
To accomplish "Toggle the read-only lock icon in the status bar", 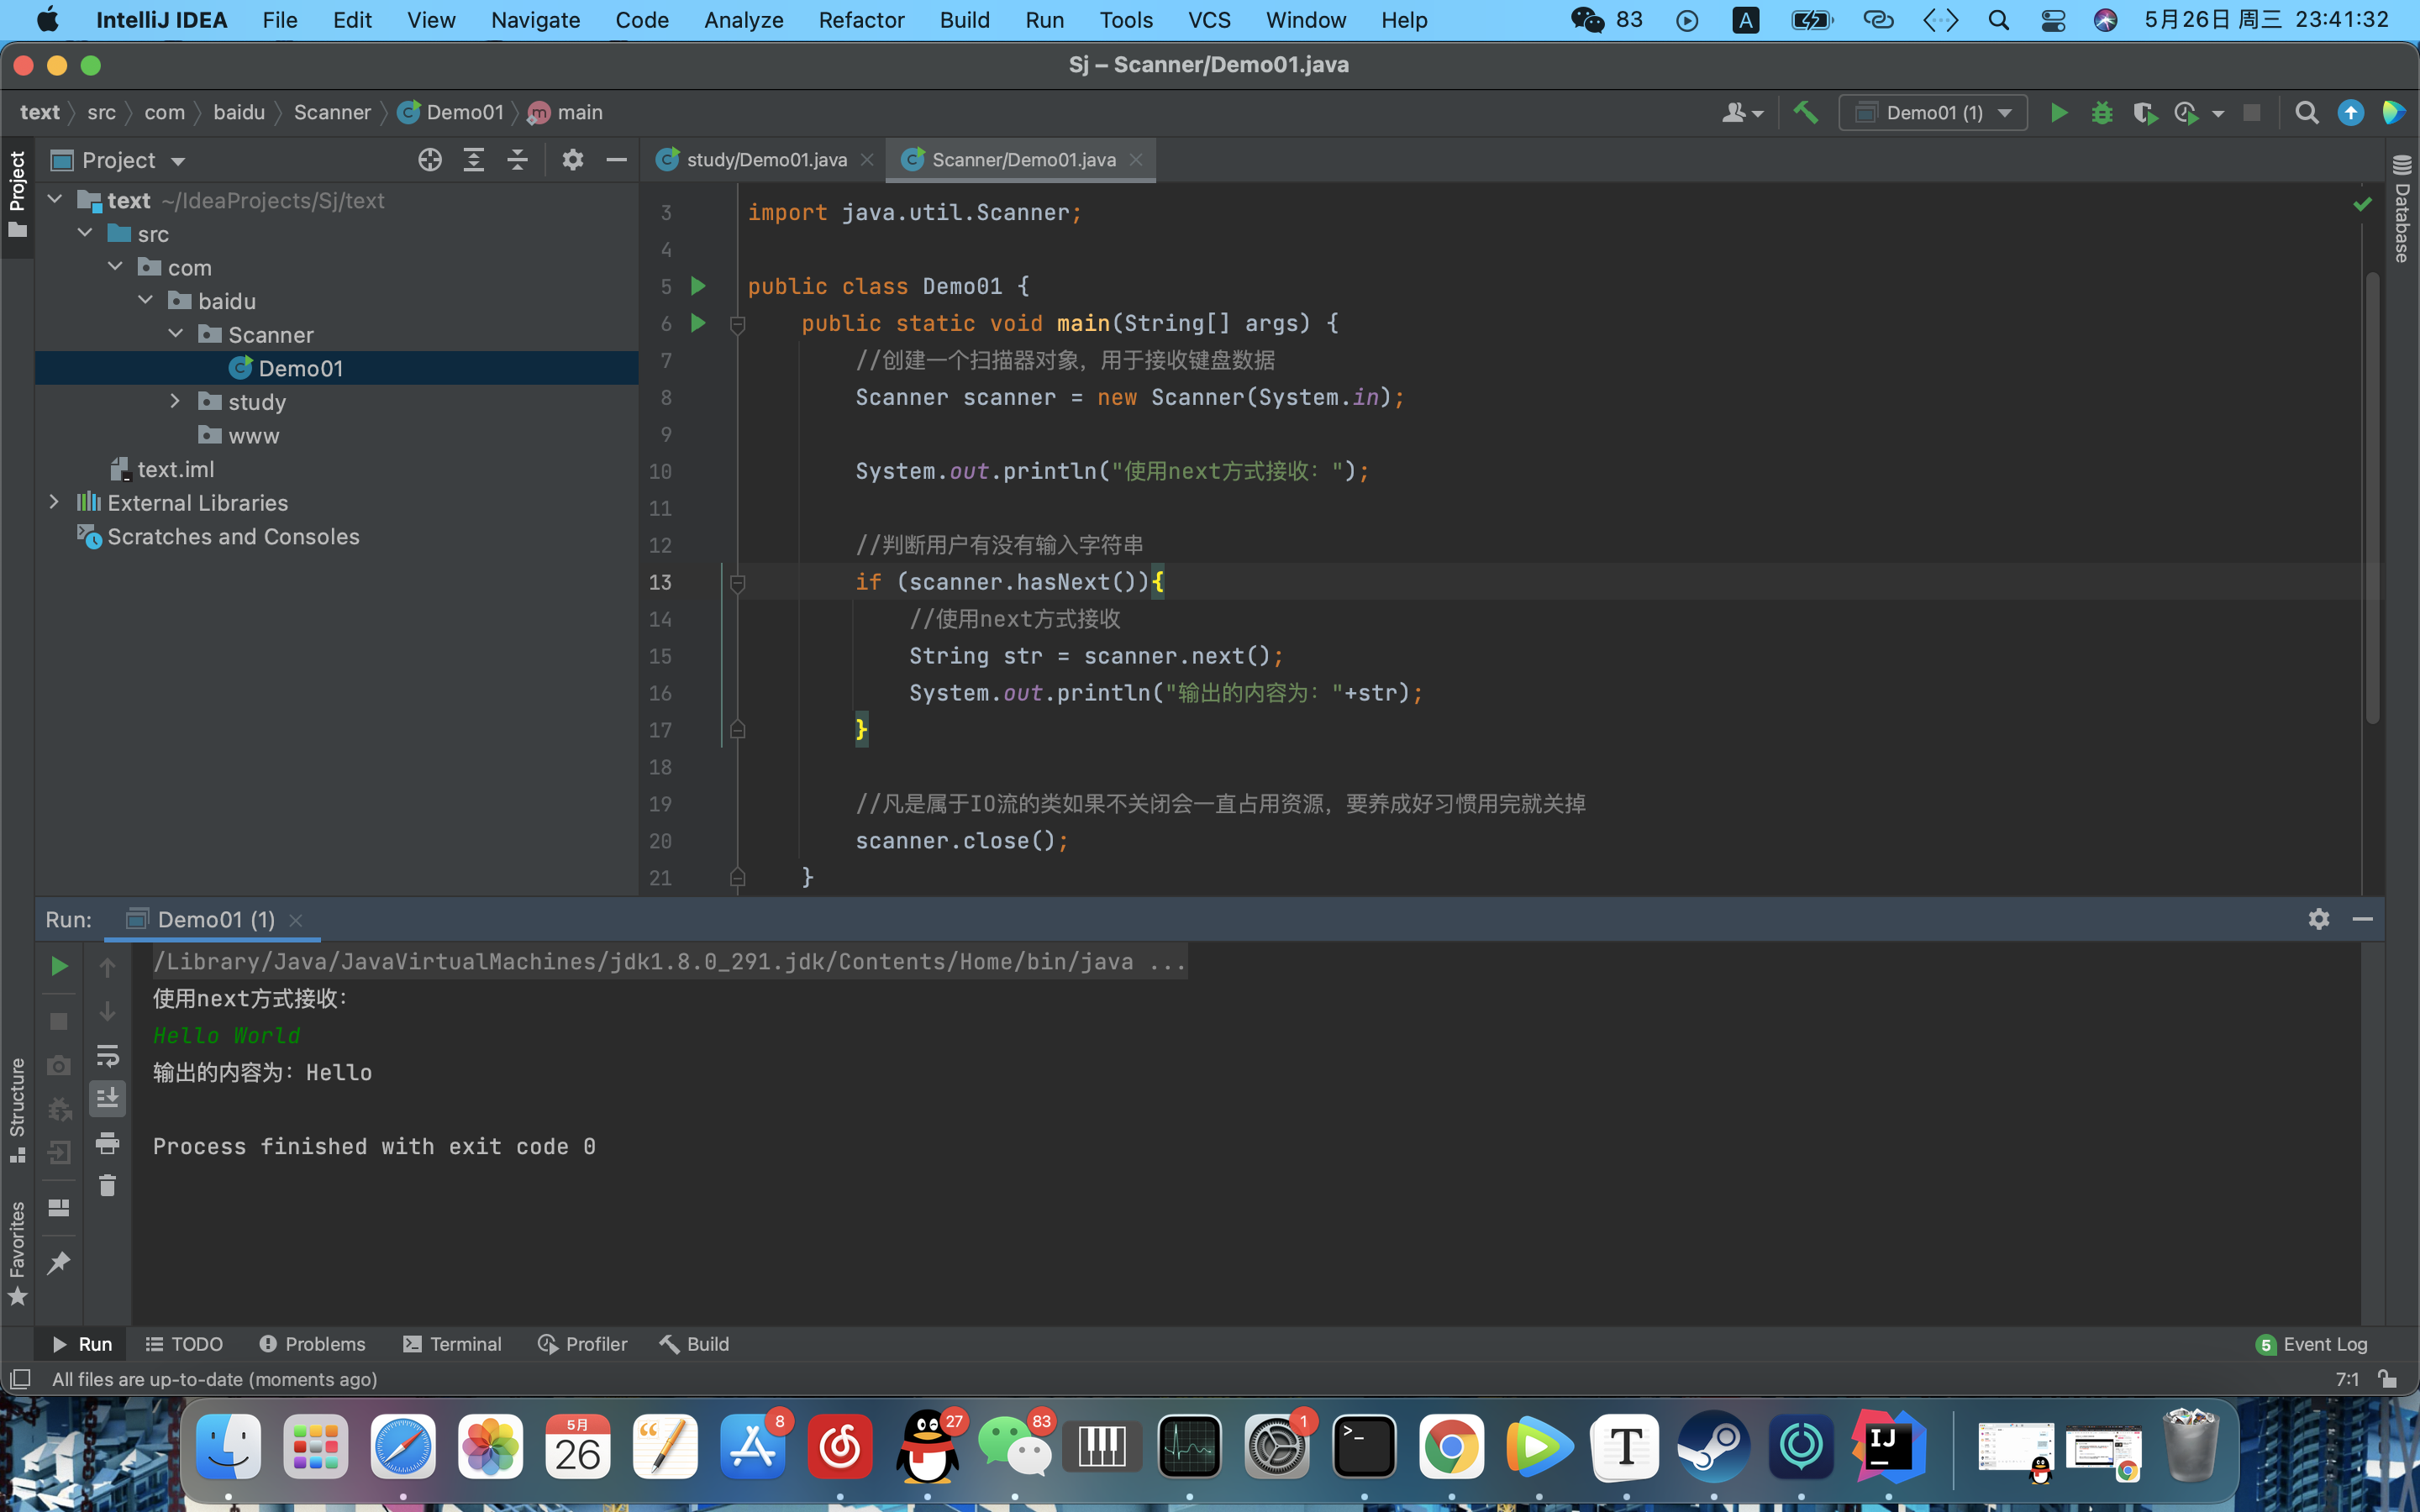I will pos(2387,1379).
